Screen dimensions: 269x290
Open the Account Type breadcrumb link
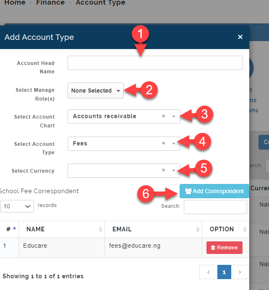point(100,3)
